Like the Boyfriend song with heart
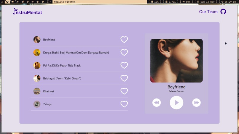Viewport: 239px width, 134px height. [x=124, y=40]
